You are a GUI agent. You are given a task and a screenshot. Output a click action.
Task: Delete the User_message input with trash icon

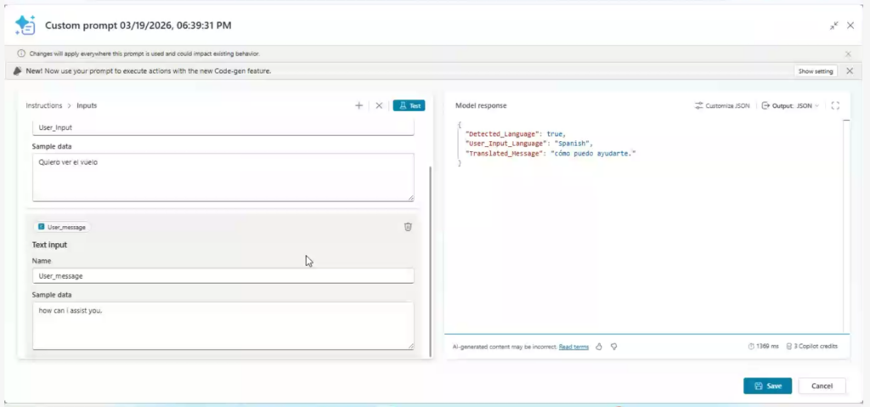click(408, 227)
